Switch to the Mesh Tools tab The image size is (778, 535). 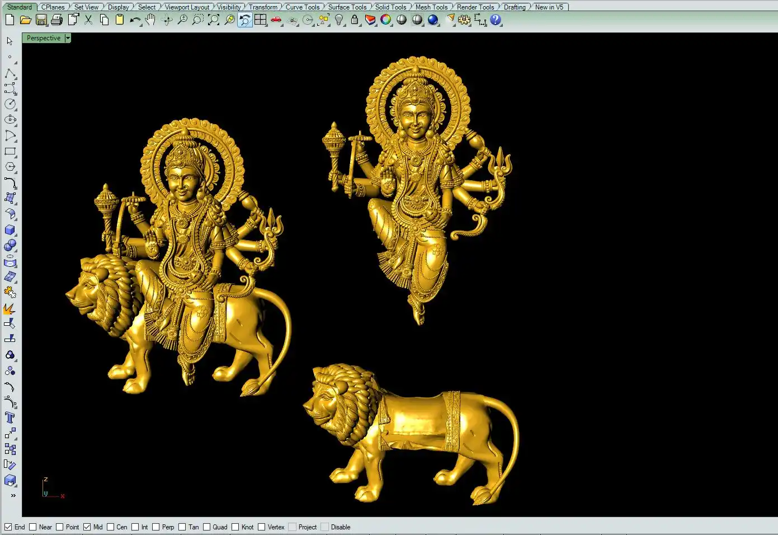(x=431, y=7)
